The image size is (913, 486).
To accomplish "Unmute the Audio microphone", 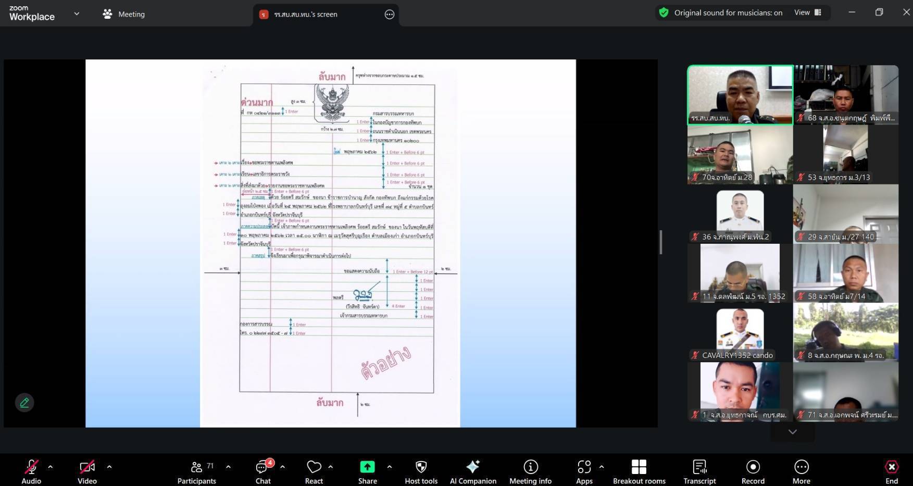I will point(31,471).
